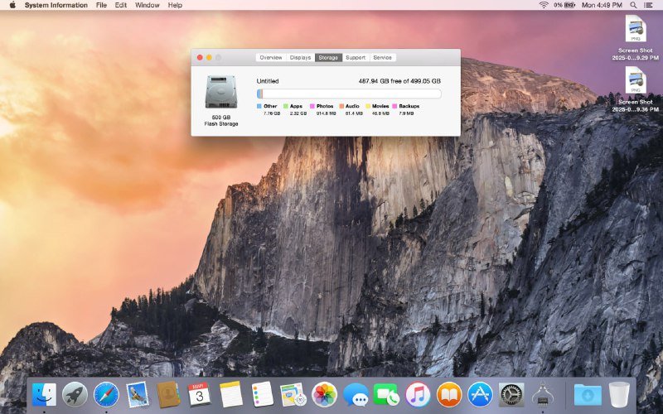Open the Edit menu
The image size is (663, 414).
pyautogui.click(x=120, y=5)
